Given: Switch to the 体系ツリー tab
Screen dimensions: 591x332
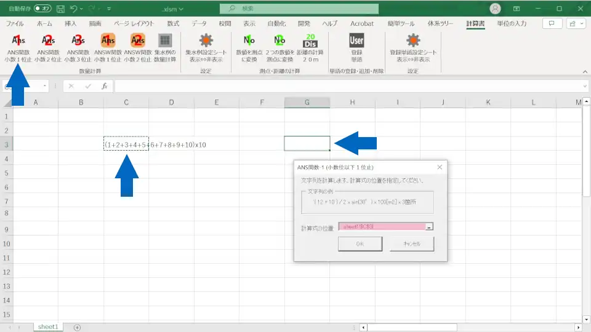Looking at the screenshot, I should point(440,23).
